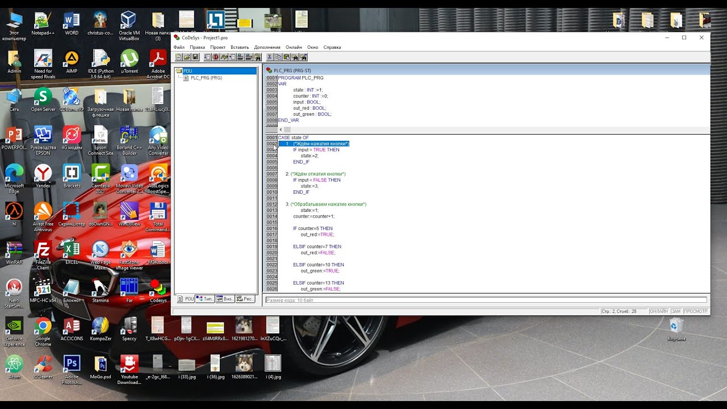Open the Проект menu
727x409 pixels.
click(x=218, y=47)
